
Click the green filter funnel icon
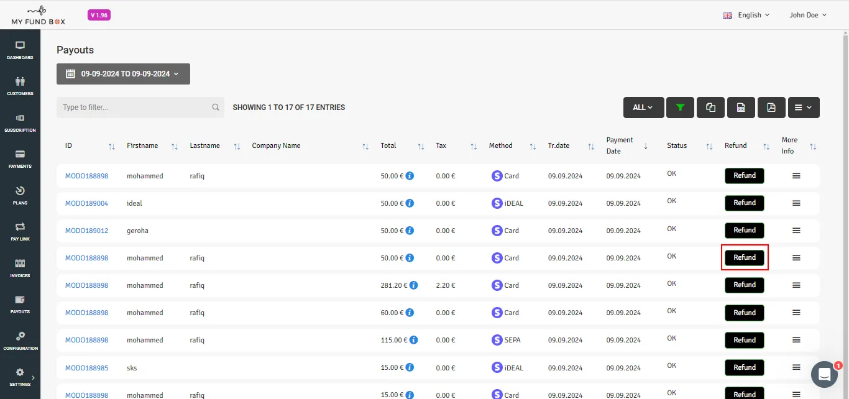click(680, 108)
